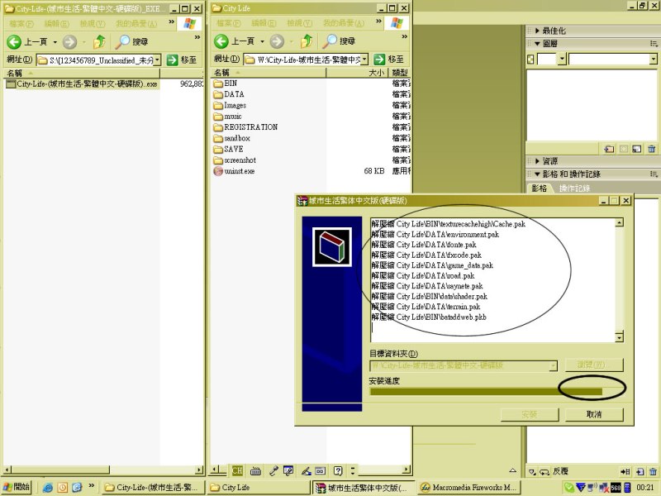
Task: Open the Back history dropdown arrow in the left Explorer
Action: pyautogui.click(x=55, y=42)
